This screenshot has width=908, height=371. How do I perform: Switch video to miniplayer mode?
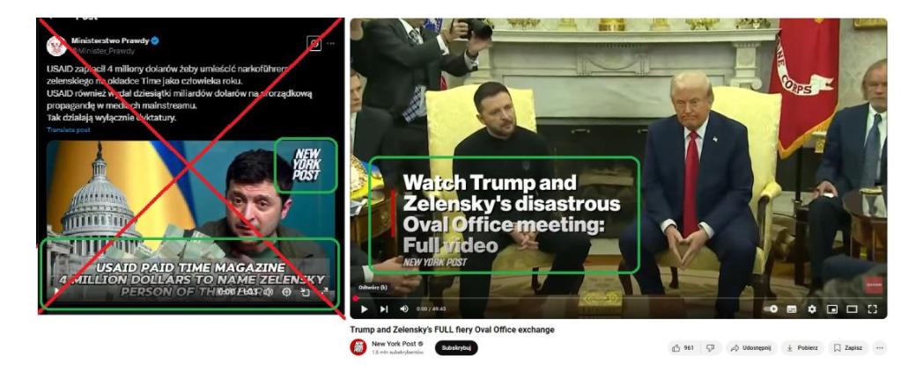click(x=832, y=309)
